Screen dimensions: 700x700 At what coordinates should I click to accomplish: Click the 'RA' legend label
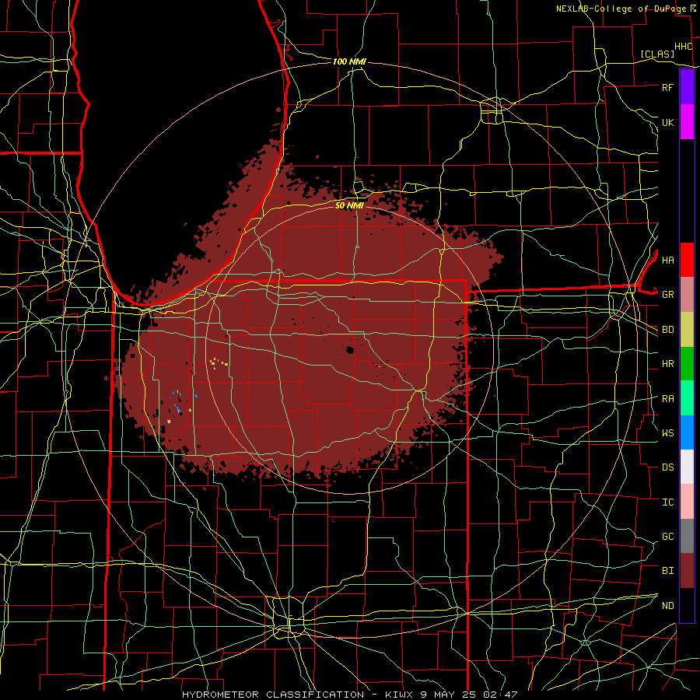coord(667,399)
